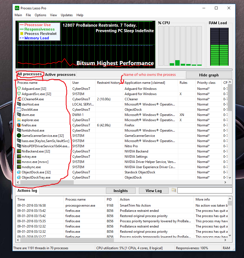
Task: Click the log search folder icon
Action: click(174, 190)
